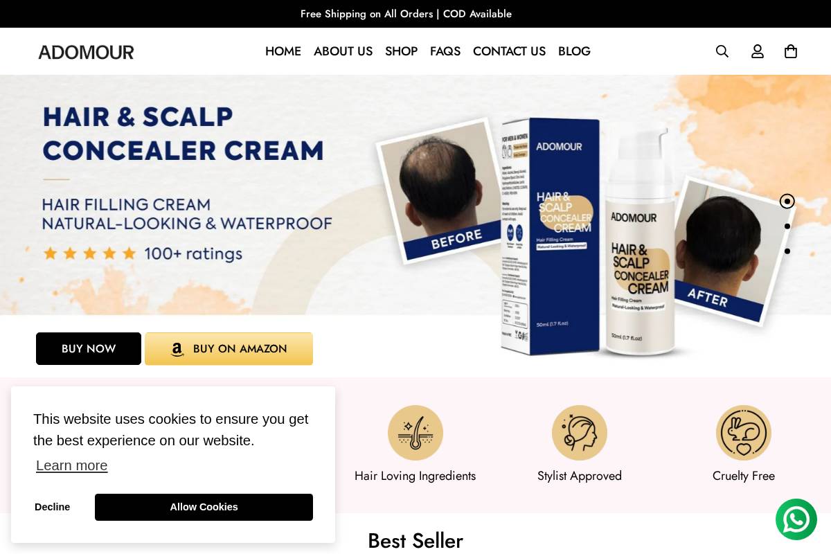Open the WhatsApp chat bubble
Viewport: 831px width, 554px height.
pos(796,519)
